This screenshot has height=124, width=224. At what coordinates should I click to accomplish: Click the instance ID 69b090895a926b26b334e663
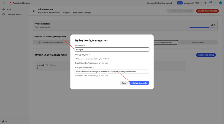click(x=49, y=13)
